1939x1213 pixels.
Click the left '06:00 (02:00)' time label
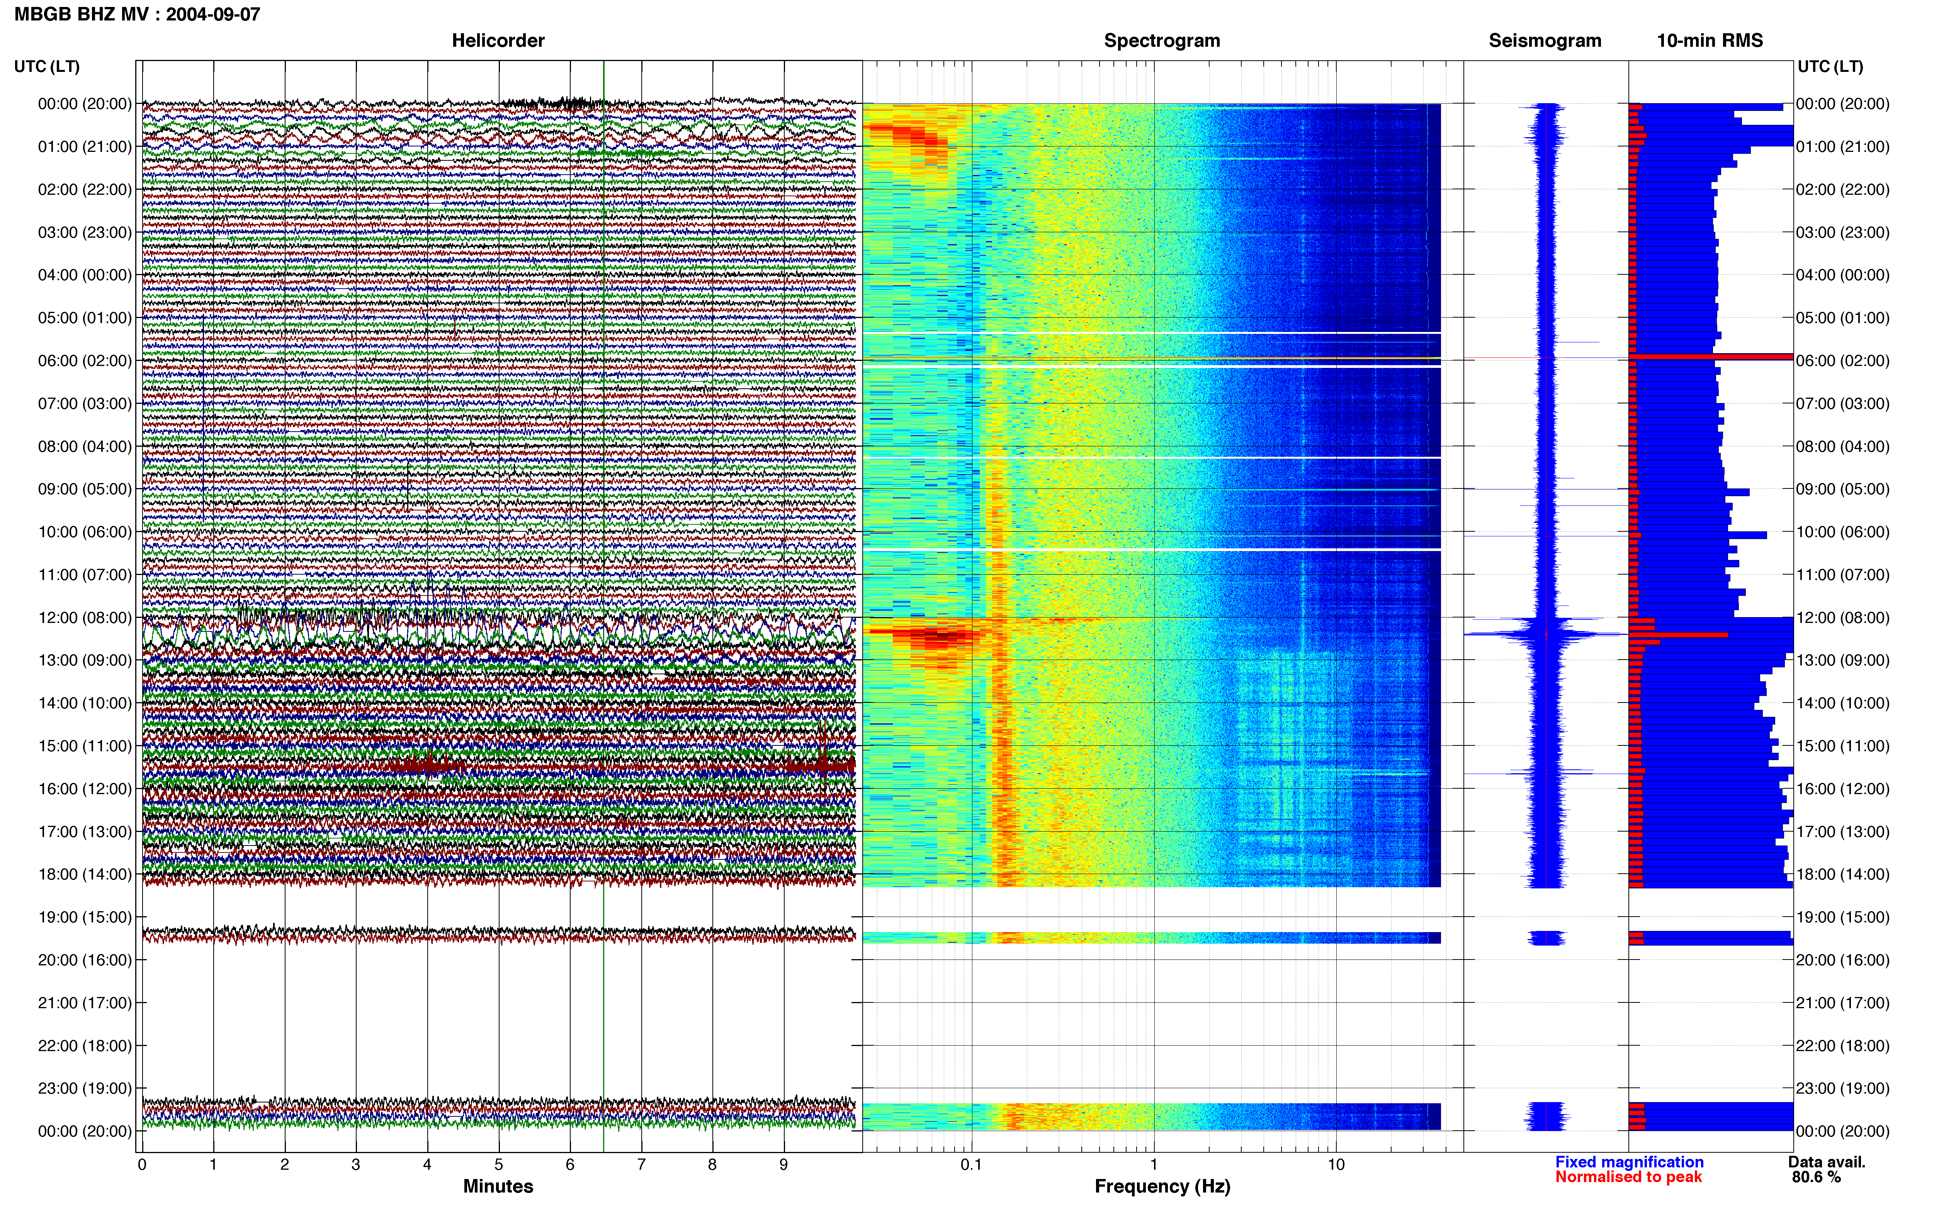coord(85,360)
